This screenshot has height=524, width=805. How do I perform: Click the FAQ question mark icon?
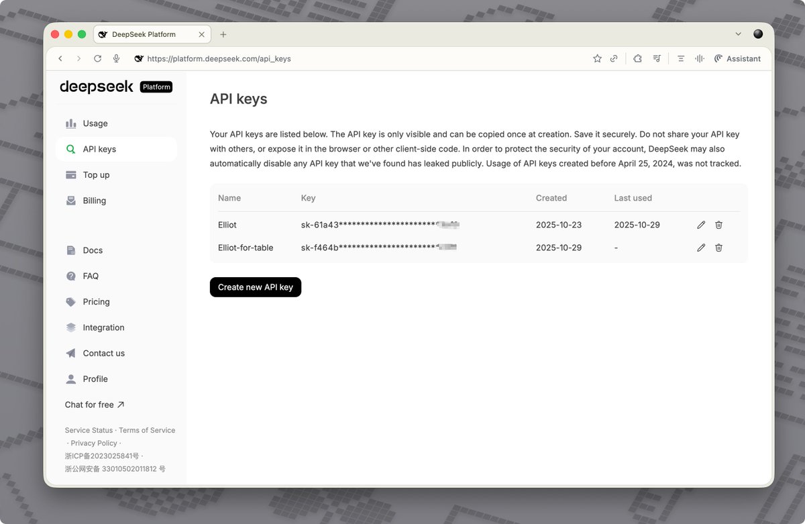click(x=70, y=276)
